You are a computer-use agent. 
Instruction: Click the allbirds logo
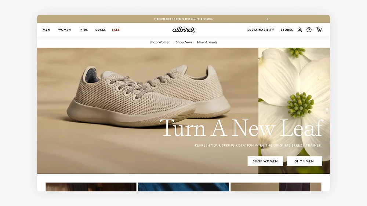tap(183, 30)
